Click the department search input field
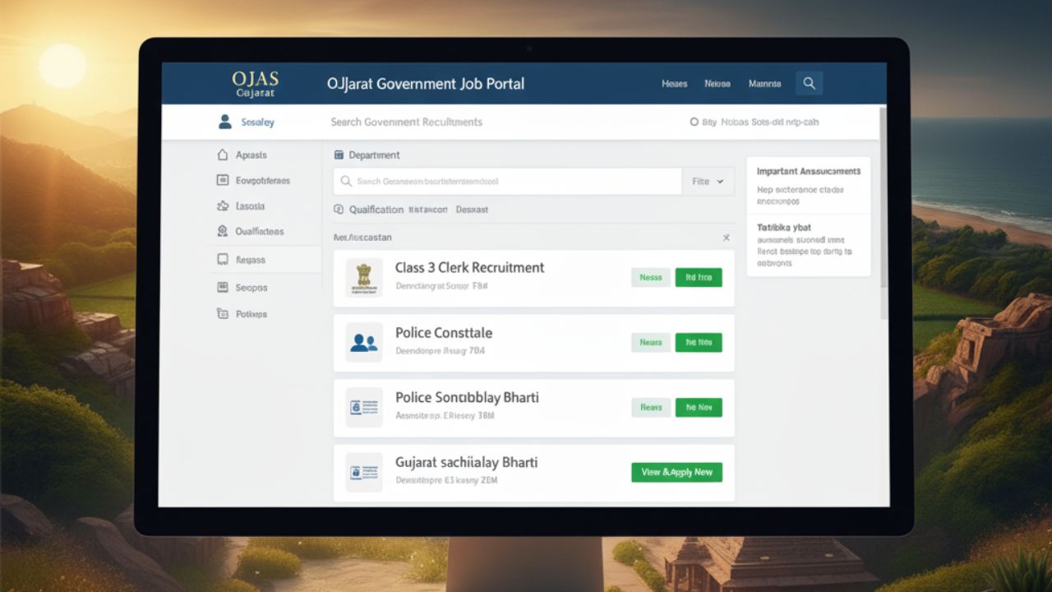The height and width of the screenshot is (592, 1052). [507, 182]
